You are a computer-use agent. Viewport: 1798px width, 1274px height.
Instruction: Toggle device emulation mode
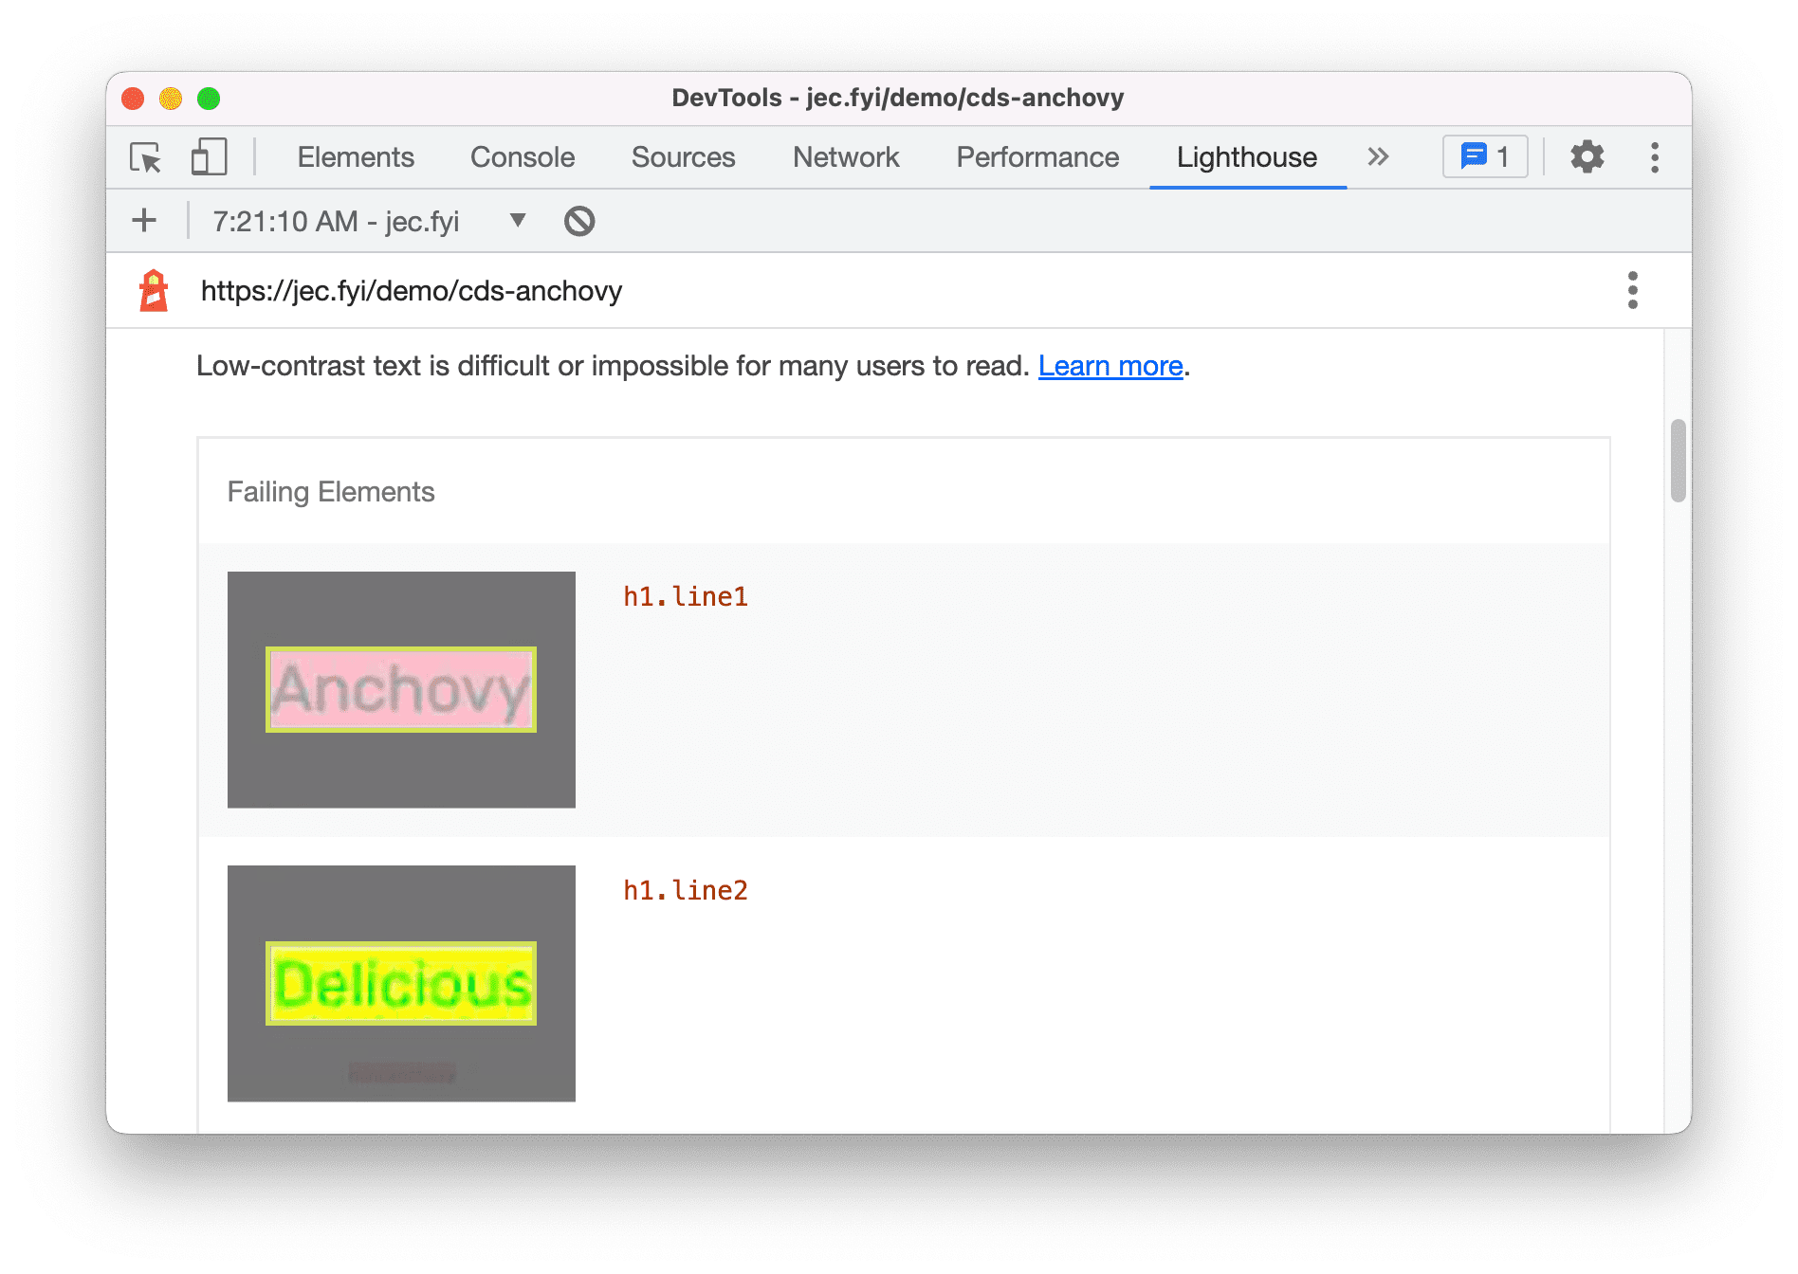click(209, 157)
